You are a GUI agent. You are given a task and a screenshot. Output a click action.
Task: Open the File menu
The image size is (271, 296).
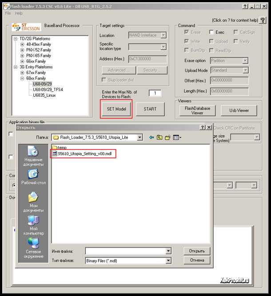click(x=8, y=13)
